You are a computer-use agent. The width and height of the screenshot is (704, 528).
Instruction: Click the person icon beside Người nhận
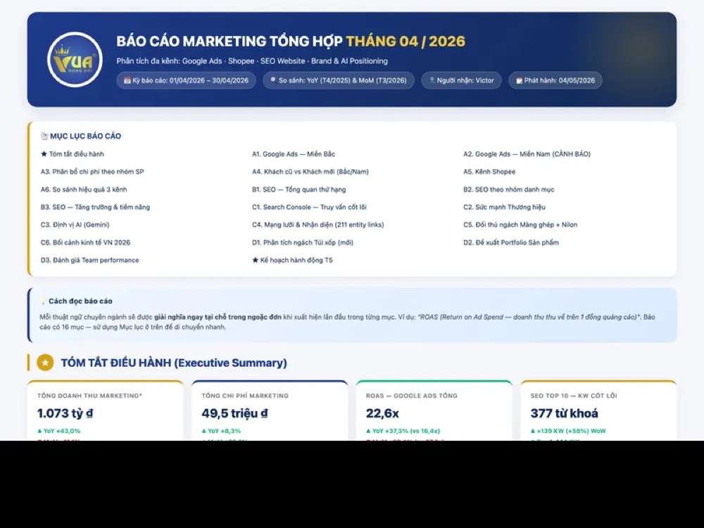click(432, 80)
